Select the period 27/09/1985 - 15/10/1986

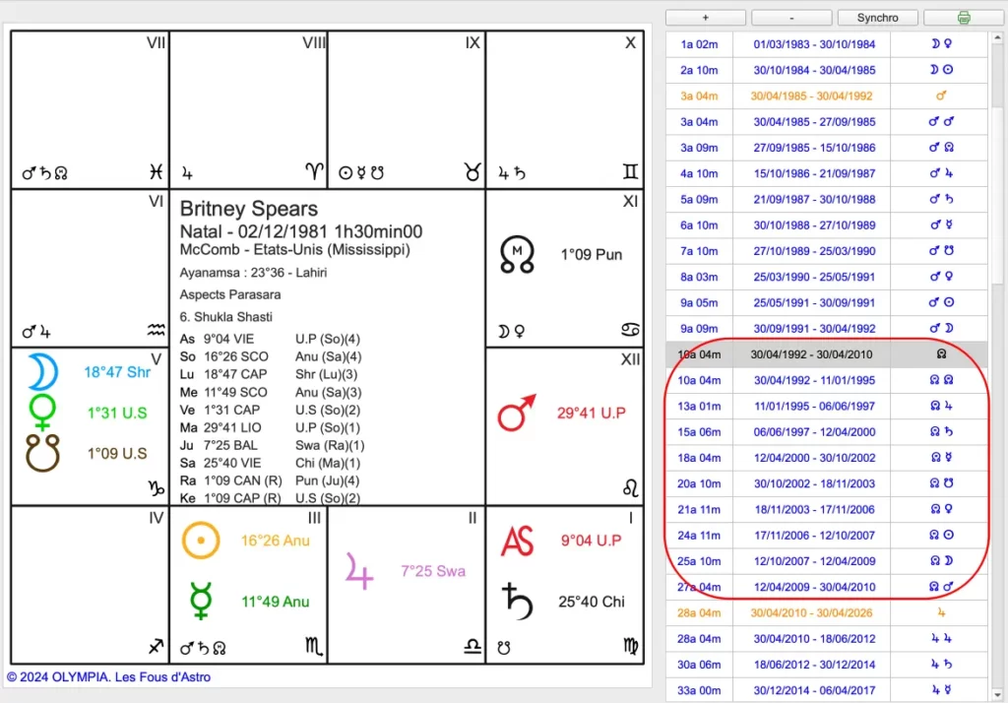[827, 148]
